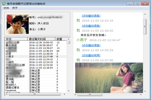Select the 语音记事本 row
The image size is (151, 100).
[x=36, y=87]
